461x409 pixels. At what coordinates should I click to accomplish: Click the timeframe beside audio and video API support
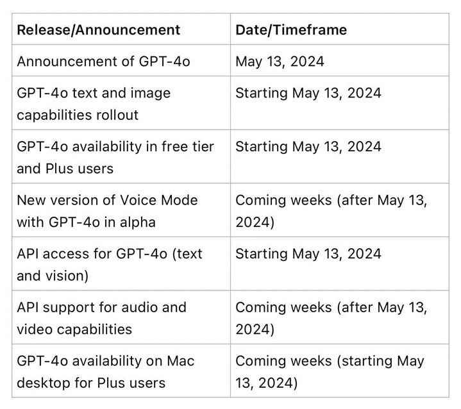[x=340, y=317]
